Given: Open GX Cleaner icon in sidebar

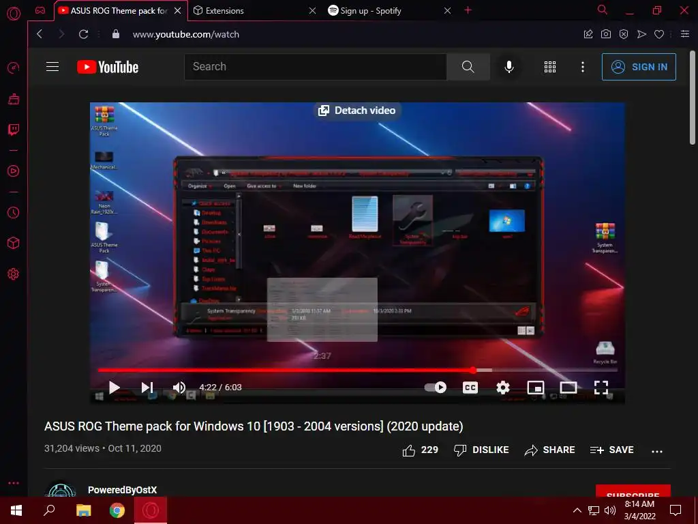Looking at the screenshot, I should 14,99.
